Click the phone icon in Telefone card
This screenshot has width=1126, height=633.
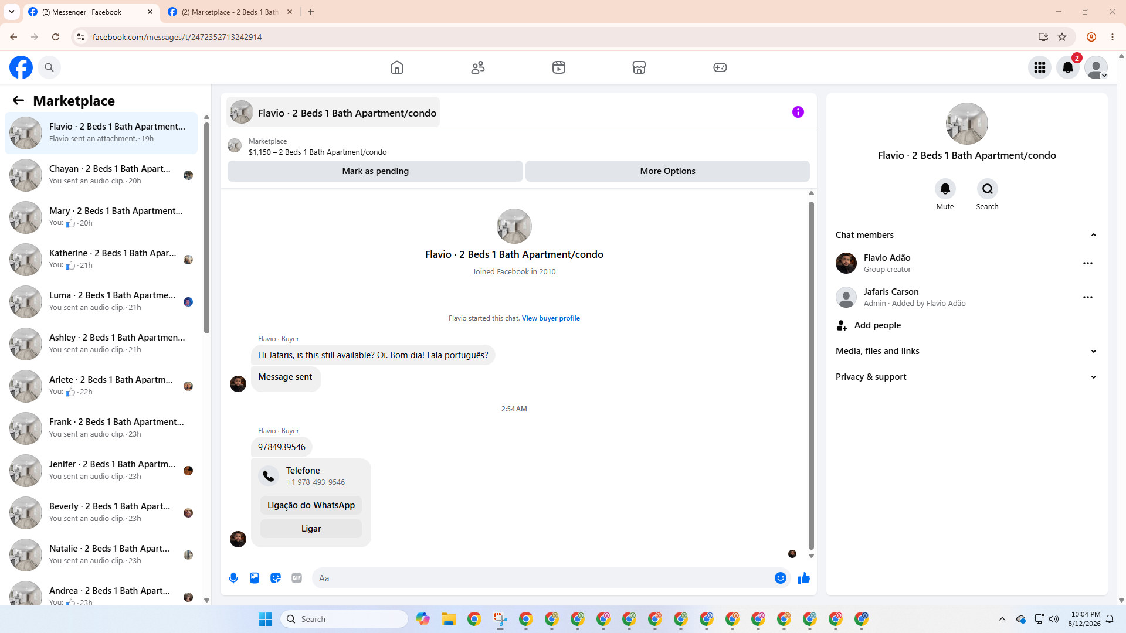point(269,476)
